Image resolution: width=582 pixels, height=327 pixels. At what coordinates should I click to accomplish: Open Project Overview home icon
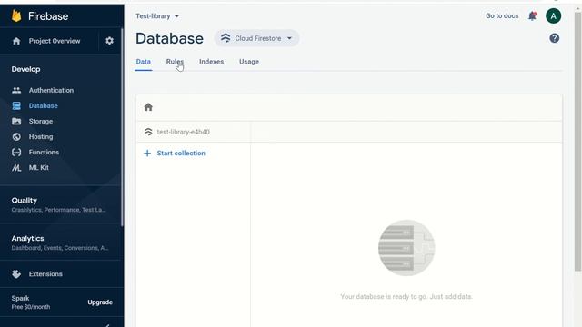pos(16,41)
